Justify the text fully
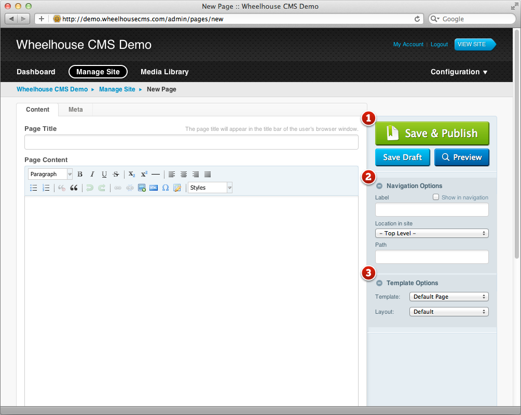 click(x=208, y=174)
